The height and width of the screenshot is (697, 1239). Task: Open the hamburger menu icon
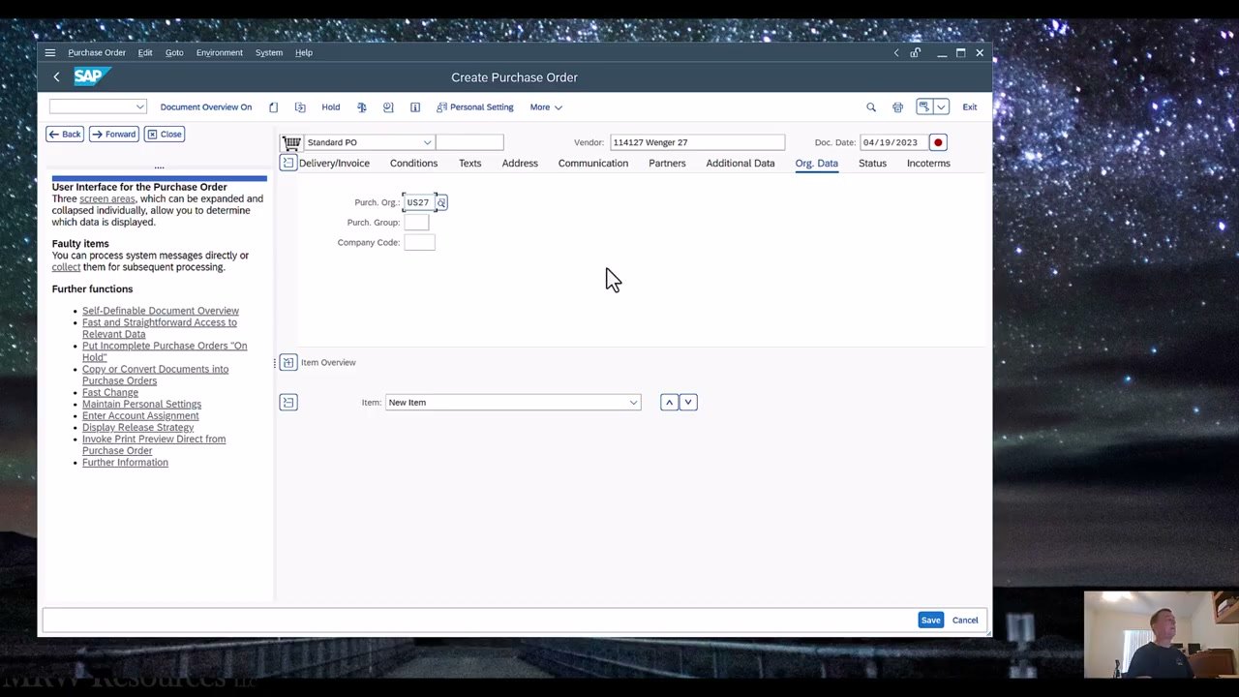coord(50,53)
